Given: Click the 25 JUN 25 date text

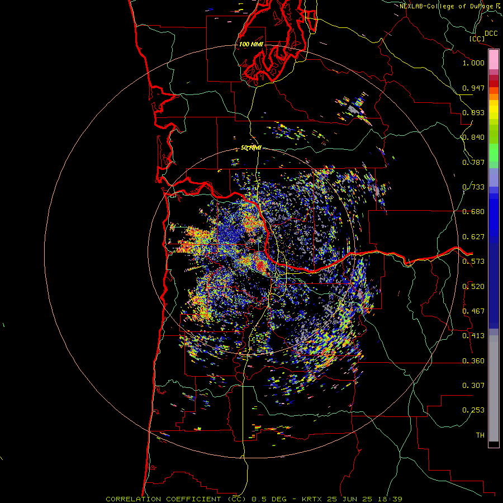Looking at the screenshot, I should (x=350, y=499).
